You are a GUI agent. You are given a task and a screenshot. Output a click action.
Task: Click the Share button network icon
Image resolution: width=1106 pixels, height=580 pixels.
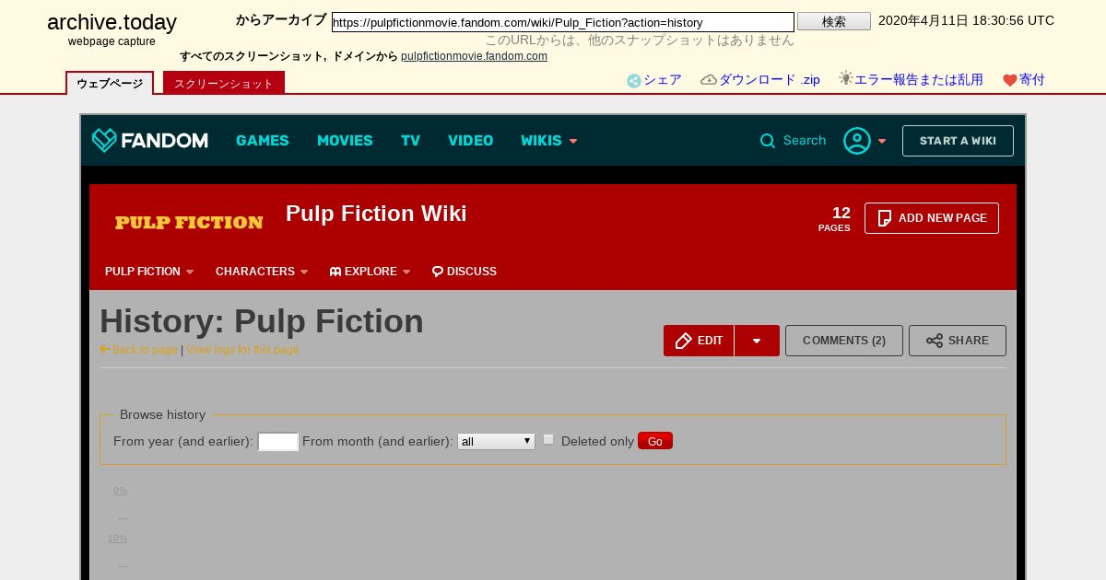pos(935,341)
